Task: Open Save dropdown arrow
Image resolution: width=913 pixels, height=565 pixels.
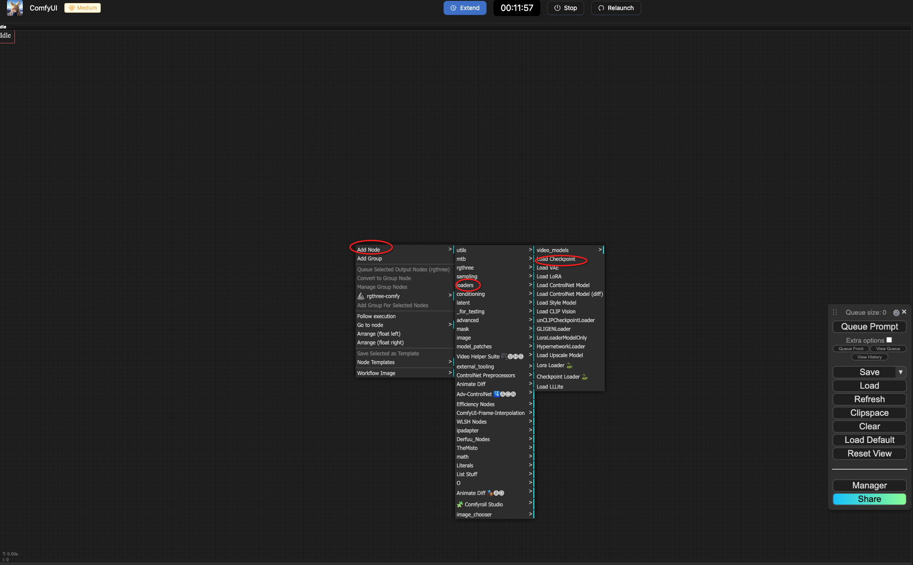Action: (900, 372)
